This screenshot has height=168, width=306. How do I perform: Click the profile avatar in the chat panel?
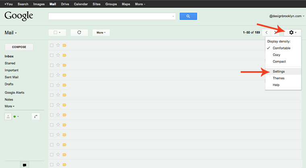pos(8,117)
